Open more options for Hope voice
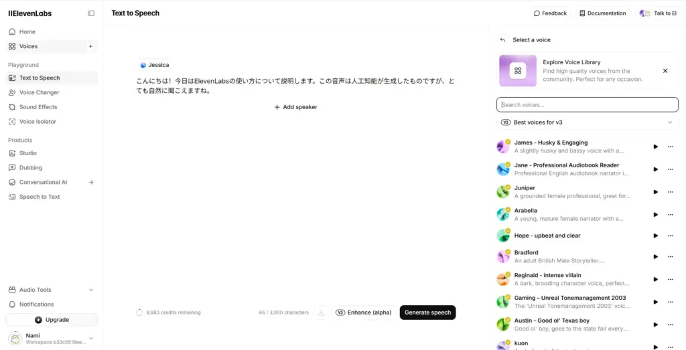Image resolution: width=686 pixels, height=350 pixels. pos(670,236)
